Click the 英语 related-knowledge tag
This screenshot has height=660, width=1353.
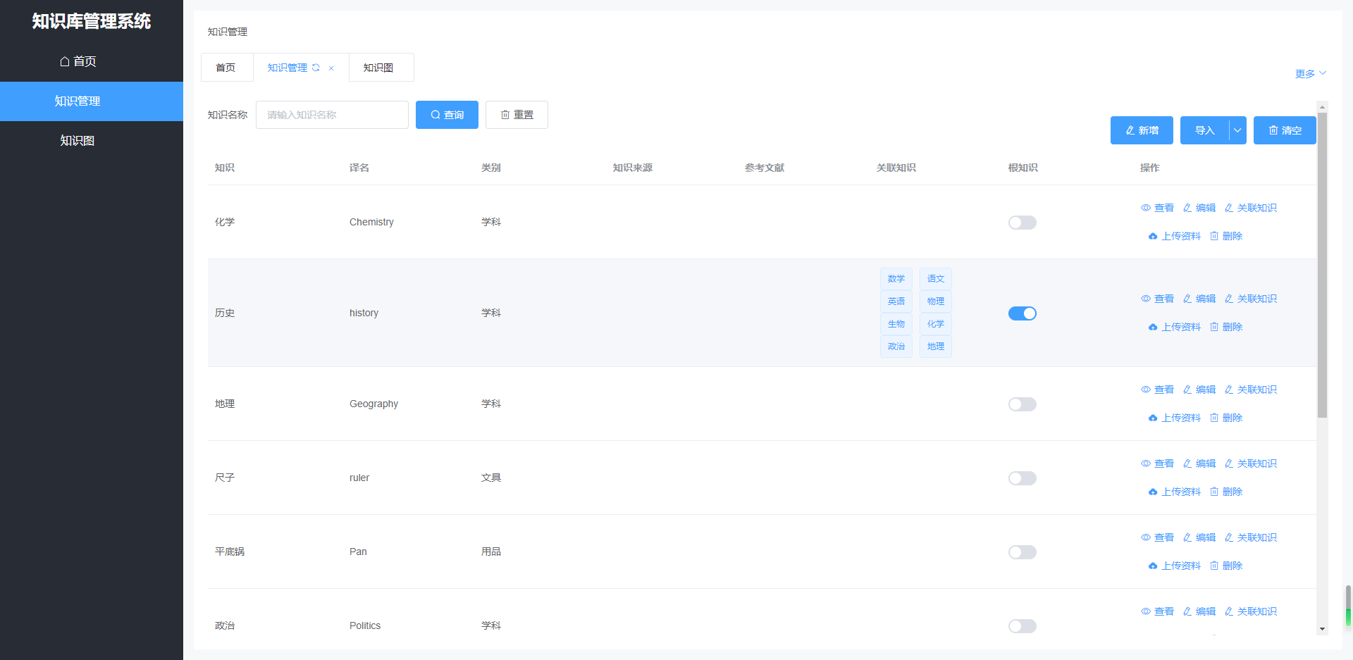(896, 301)
